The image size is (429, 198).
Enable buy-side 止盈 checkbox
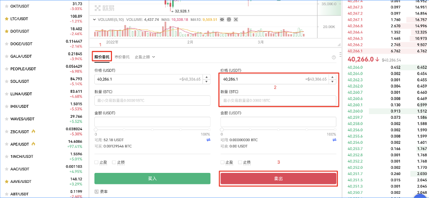pos(96,163)
